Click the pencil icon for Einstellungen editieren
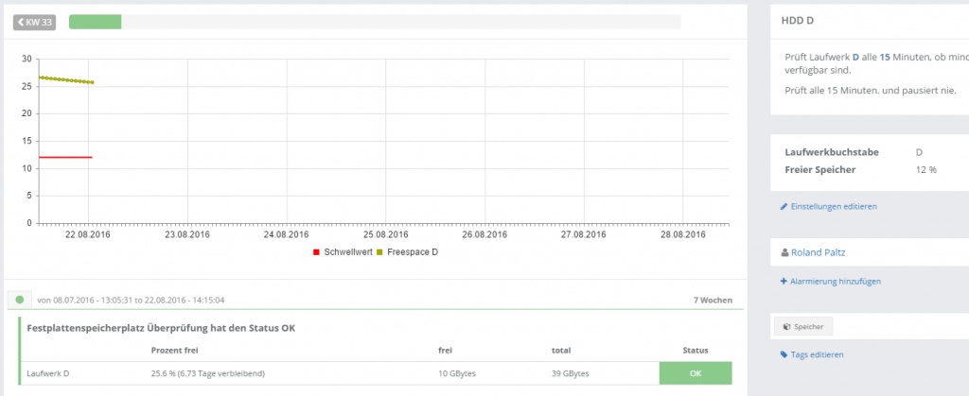Viewport: 969px width, 396px height. coord(784,206)
